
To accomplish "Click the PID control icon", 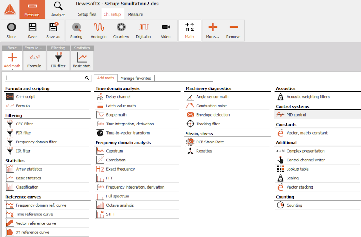I will point(280,115).
